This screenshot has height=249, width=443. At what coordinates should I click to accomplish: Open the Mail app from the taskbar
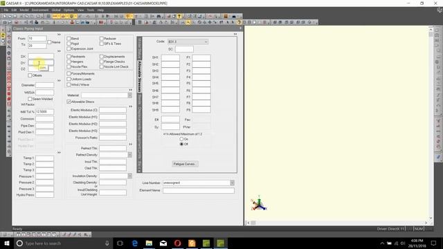tap(163, 243)
